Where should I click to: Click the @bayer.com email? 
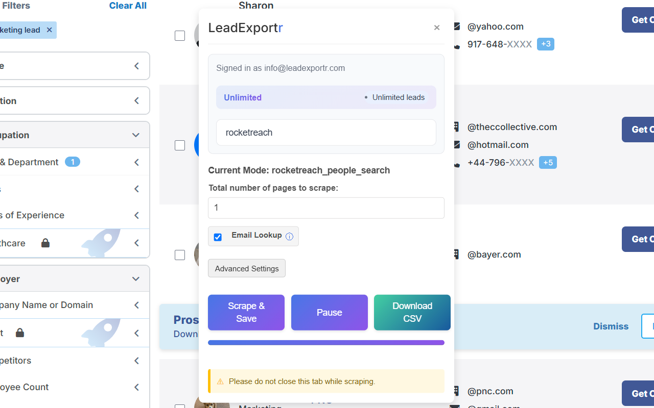(494, 254)
